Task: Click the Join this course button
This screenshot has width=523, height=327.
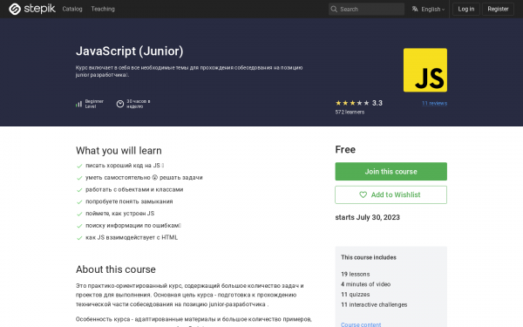Action: pyautogui.click(x=391, y=172)
